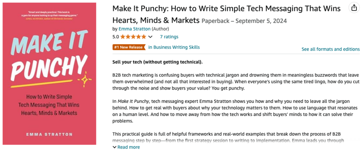Viewport: 364px width, 151px height.
Task: Click the 5.0 rating number
Action: click(x=116, y=37)
